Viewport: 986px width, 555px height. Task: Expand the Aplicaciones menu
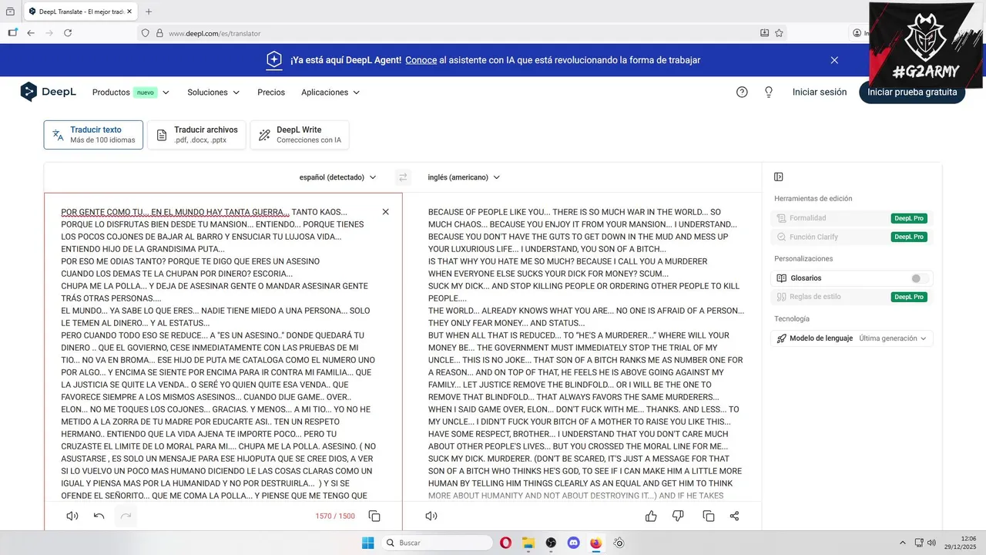point(330,92)
